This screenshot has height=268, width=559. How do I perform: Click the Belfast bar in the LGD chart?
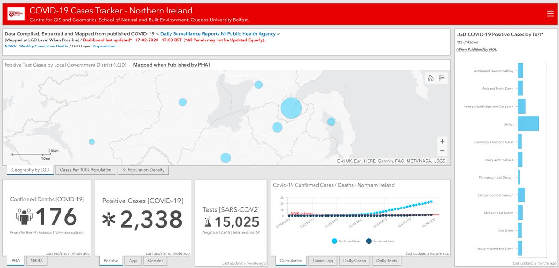[528, 124]
